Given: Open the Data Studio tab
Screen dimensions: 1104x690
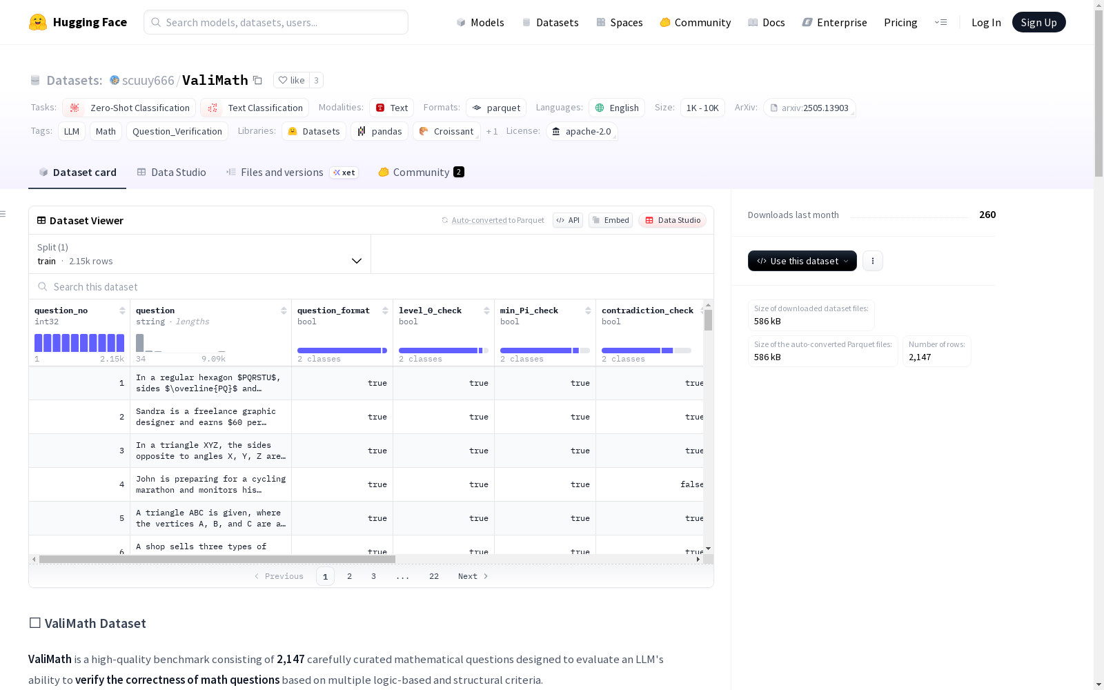Looking at the screenshot, I should pyautogui.click(x=171, y=172).
